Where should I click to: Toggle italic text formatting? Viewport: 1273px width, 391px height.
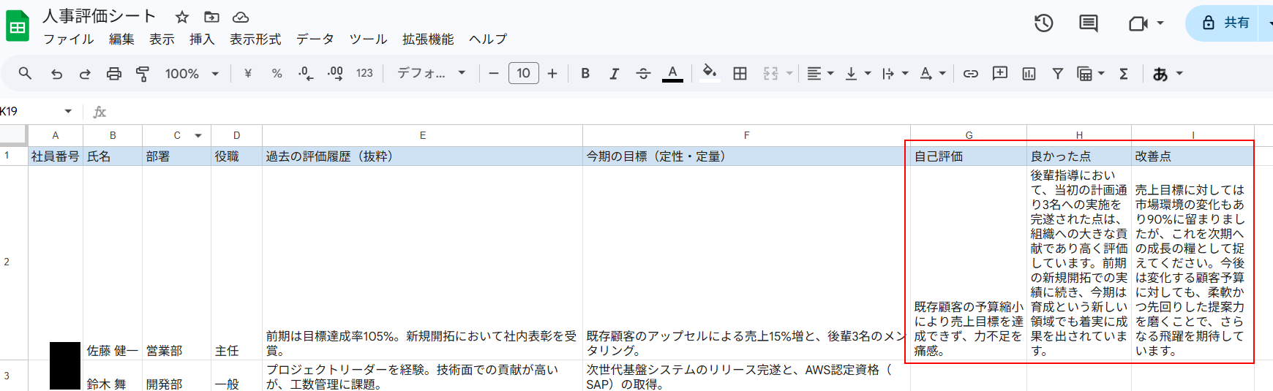point(614,74)
